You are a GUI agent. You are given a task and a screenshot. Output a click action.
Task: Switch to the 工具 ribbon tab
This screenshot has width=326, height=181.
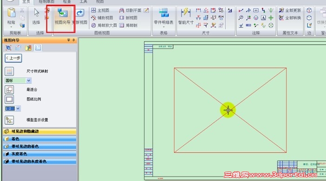tap(84, 2)
